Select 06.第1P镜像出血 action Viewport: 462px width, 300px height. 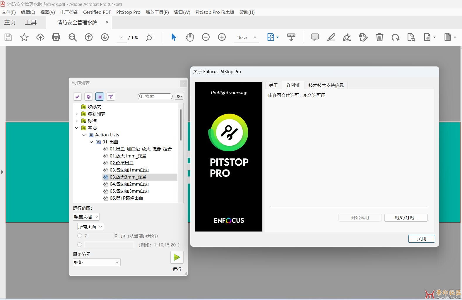coord(126,198)
